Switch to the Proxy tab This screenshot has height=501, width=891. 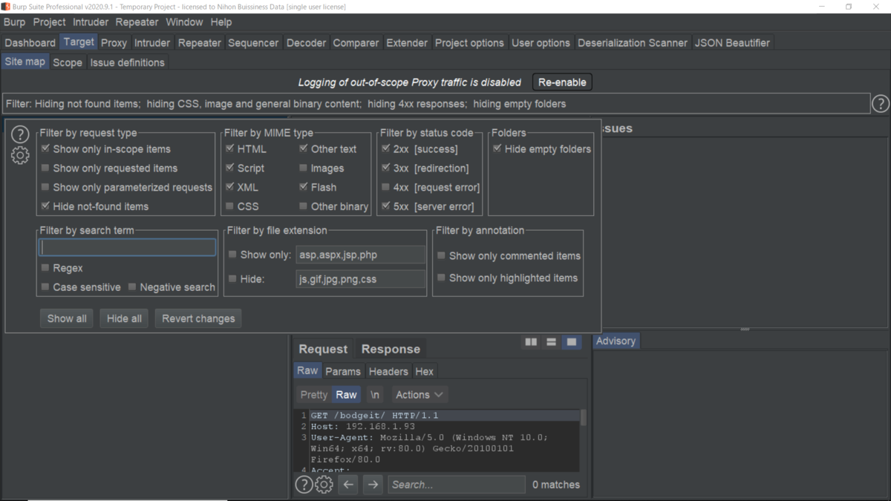[x=114, y=42]
